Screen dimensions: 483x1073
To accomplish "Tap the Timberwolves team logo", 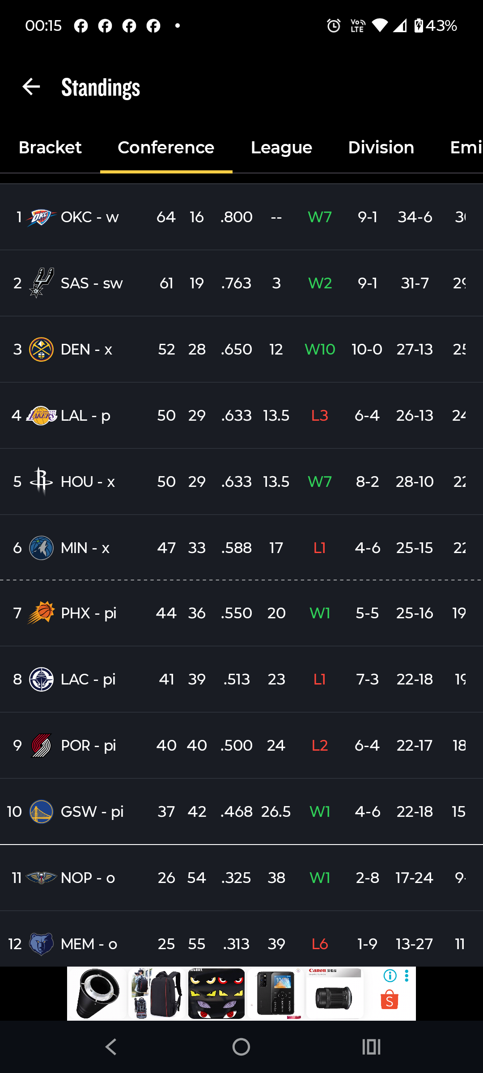I will pos(41,548).
